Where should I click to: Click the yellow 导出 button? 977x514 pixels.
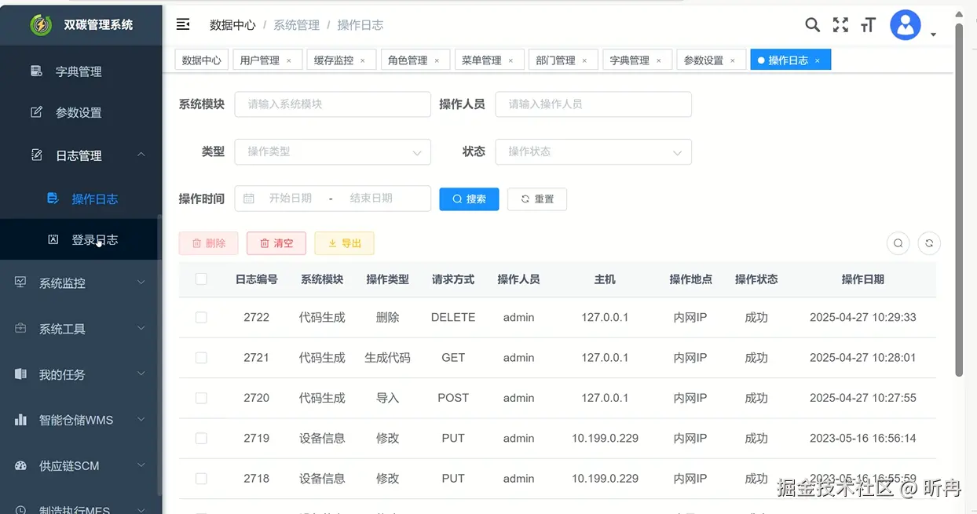click(x=344, y=243)
